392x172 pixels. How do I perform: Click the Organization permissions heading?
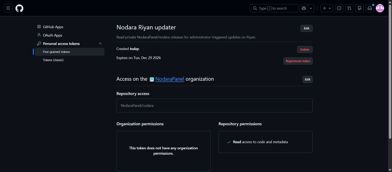click(140, 124)
